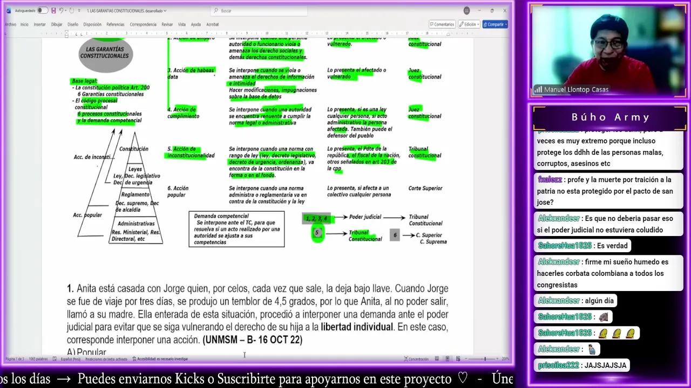Click the 'Base legal:' highlighted text
Screen dimensions: 691x388
pos(85,81)
